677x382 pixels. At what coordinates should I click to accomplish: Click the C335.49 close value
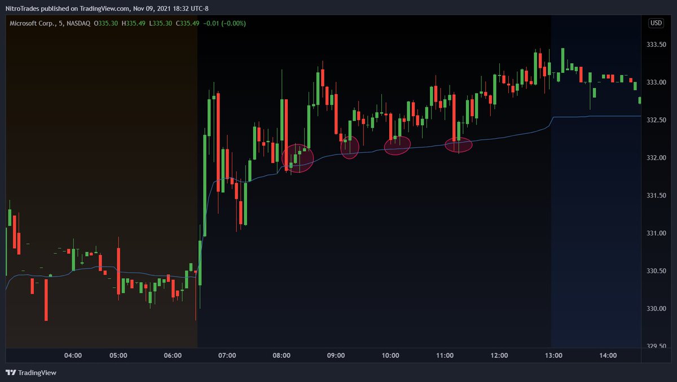pos(188,23)
